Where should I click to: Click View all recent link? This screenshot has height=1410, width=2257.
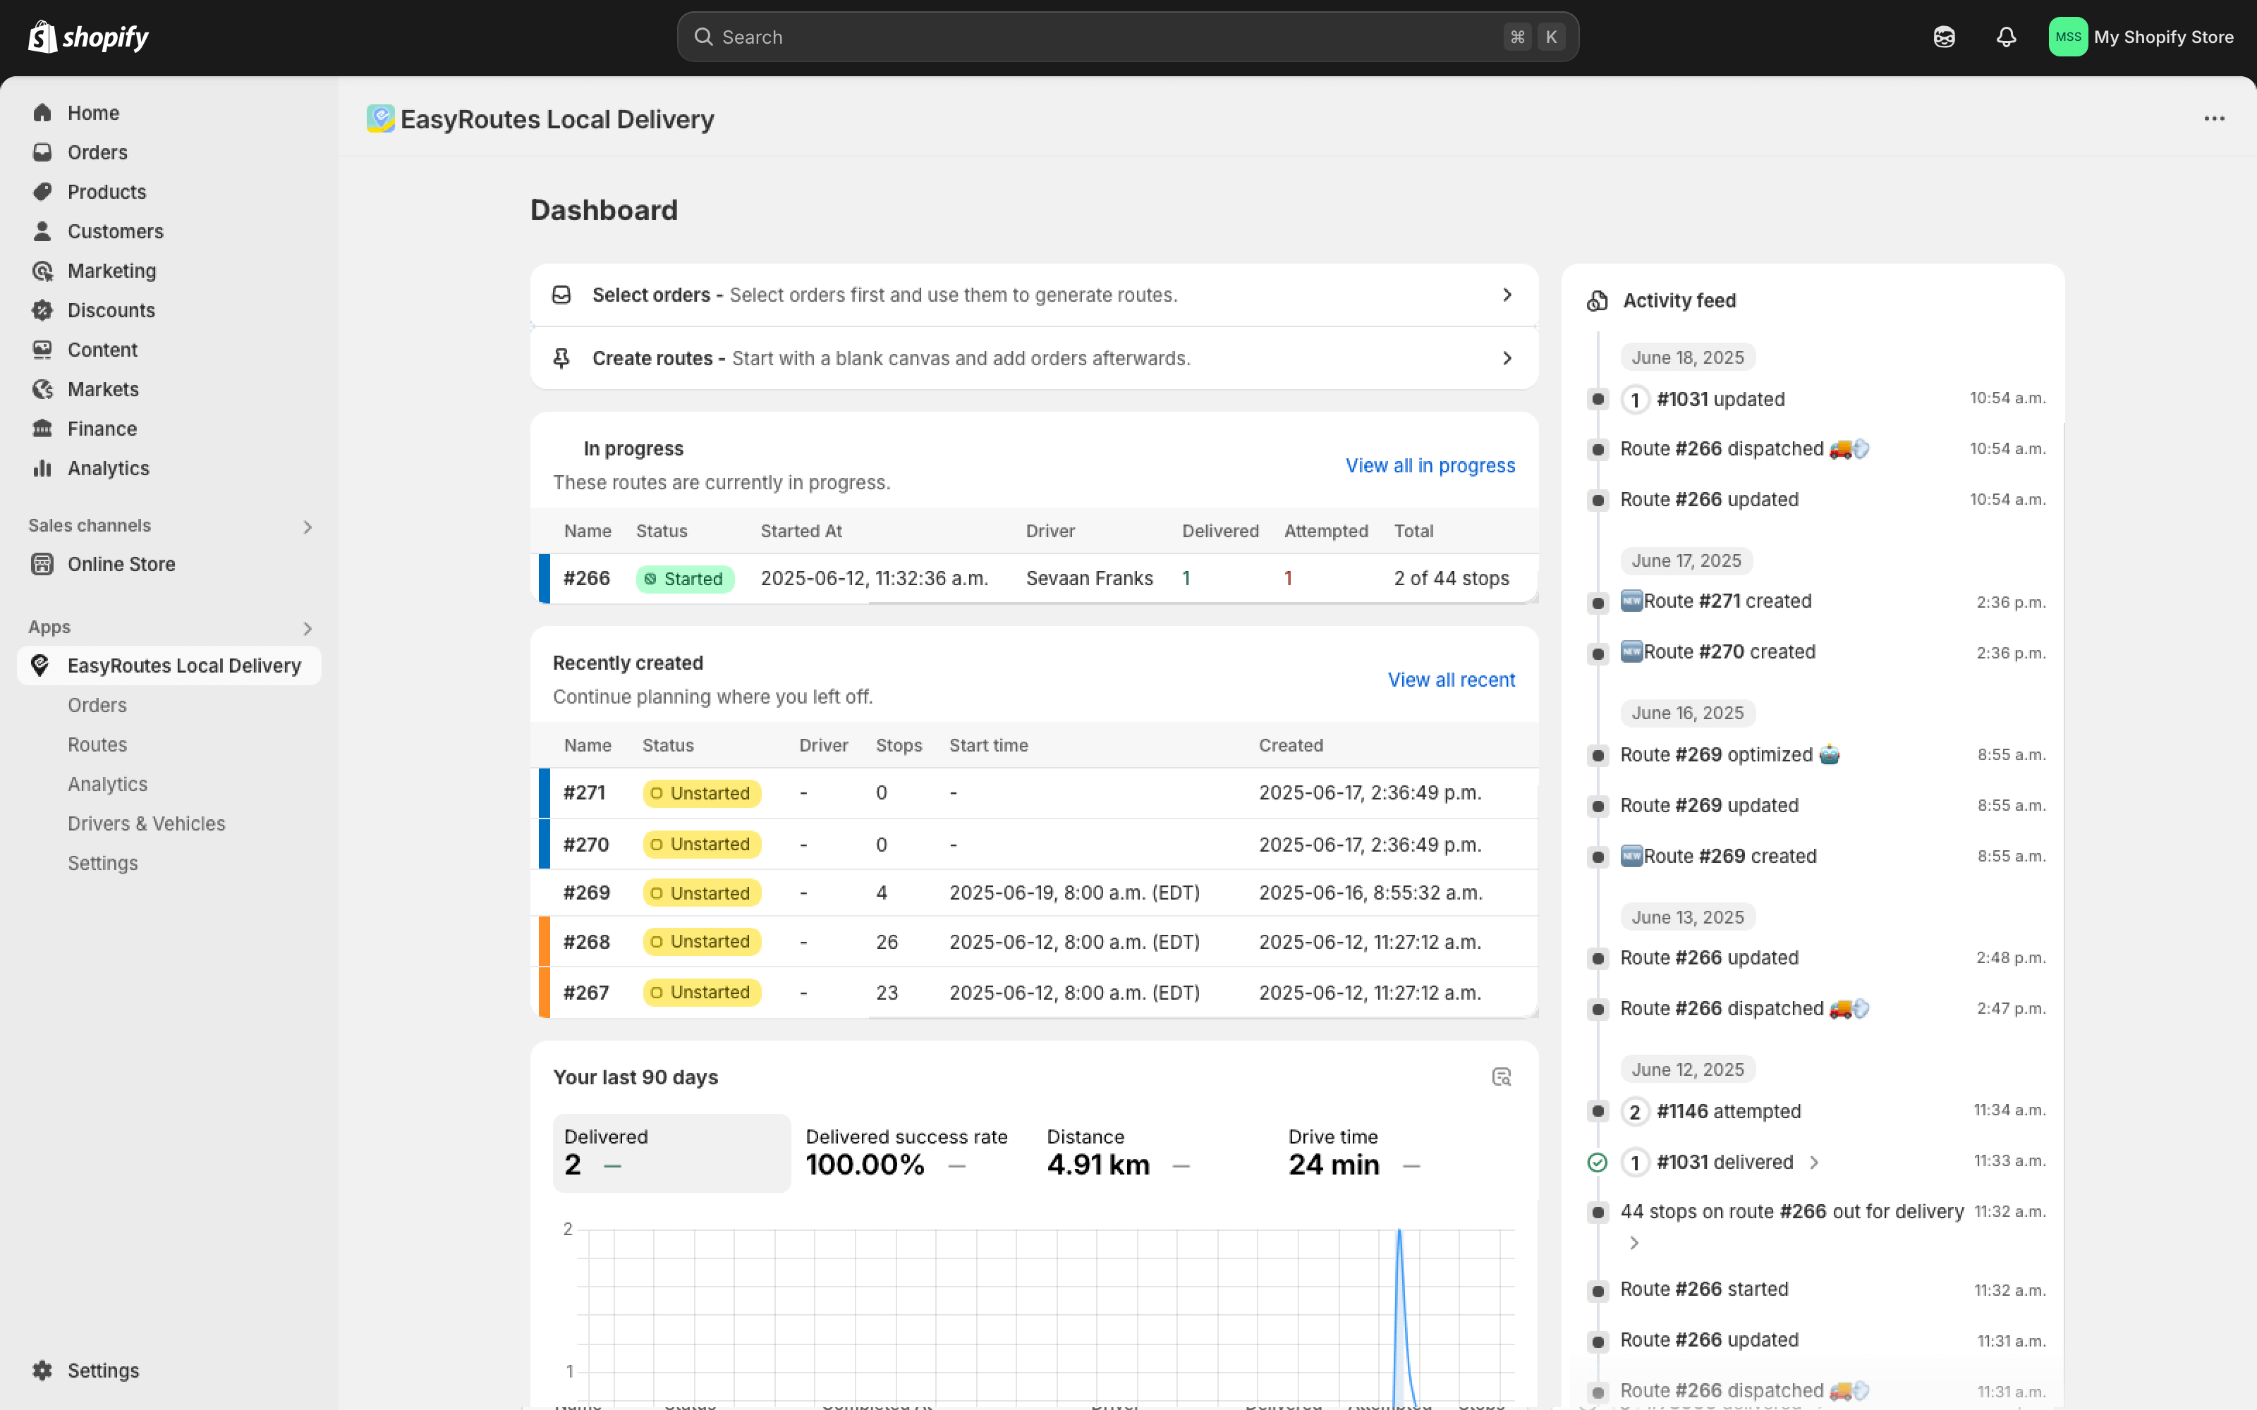pyautogui.click(x=1452, y=680)
